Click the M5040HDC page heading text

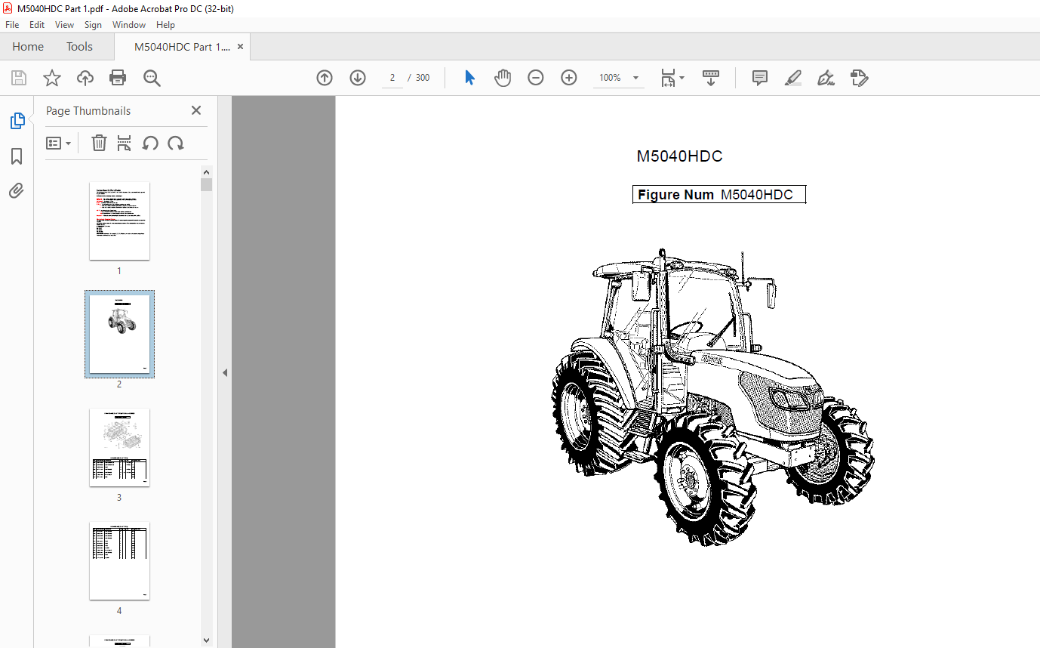click(679, 156)
